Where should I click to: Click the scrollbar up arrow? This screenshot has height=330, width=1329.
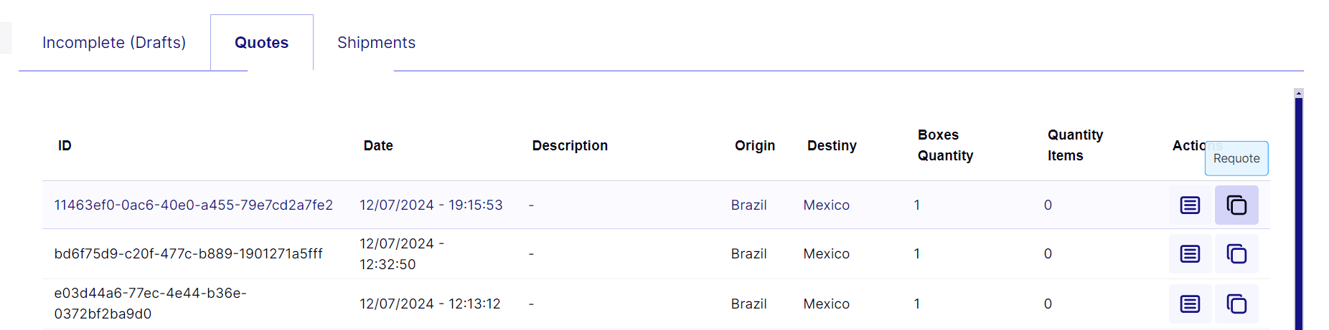(1298, 93)
